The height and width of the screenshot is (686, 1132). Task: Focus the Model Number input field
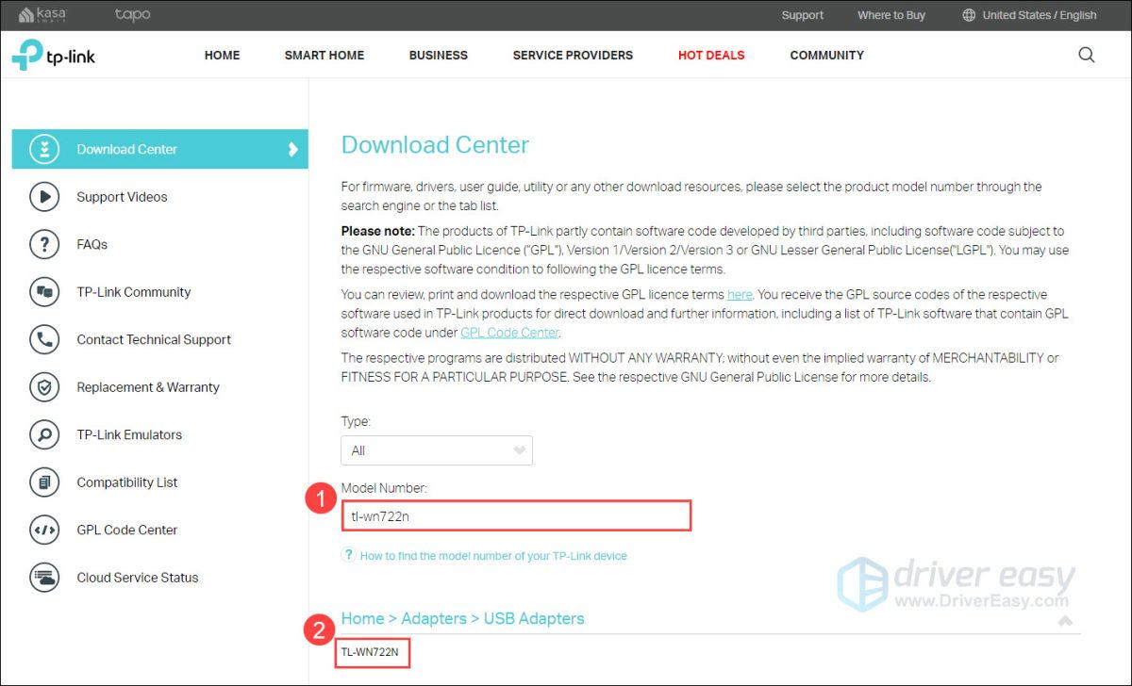516,515
